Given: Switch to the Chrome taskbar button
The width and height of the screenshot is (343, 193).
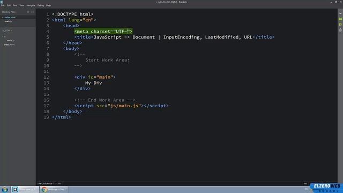Looking at the screenshot, I should [54, 189].
